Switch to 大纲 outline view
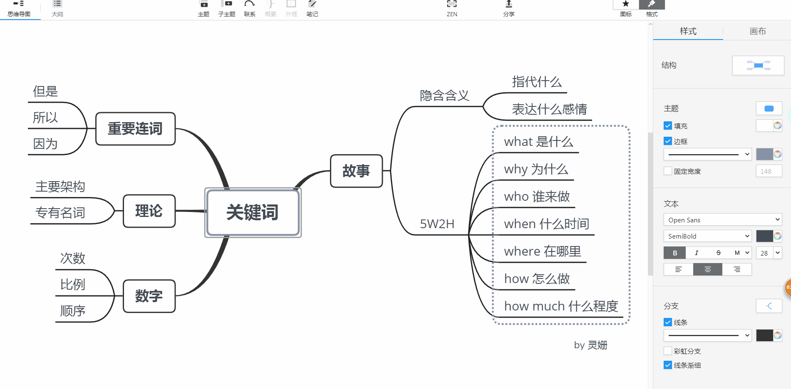791x389 pixels. 57,9
